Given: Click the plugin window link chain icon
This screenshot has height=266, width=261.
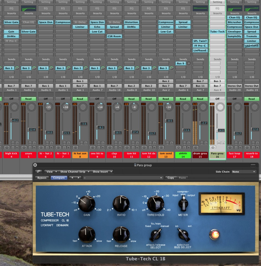Looking at the screenshot, I should point(38,172).
